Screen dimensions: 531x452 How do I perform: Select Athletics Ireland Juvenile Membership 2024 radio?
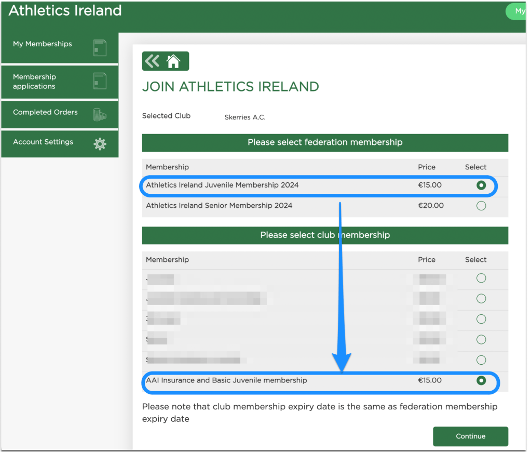[481, 185]
